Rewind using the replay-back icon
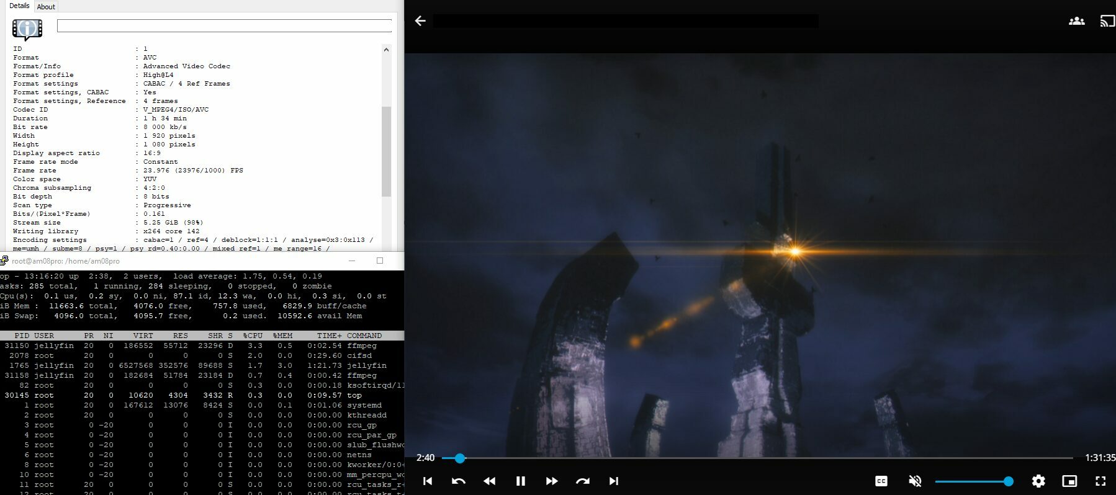Screen dimensions: 1116x495 pos(459,481)
